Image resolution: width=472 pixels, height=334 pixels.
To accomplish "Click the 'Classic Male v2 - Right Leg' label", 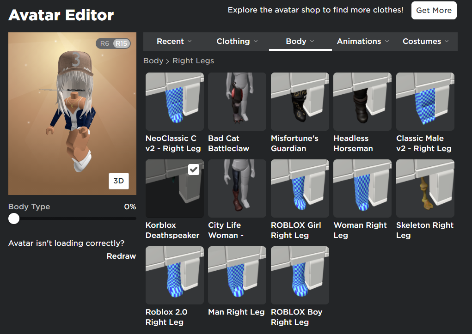I will point(424,143).
